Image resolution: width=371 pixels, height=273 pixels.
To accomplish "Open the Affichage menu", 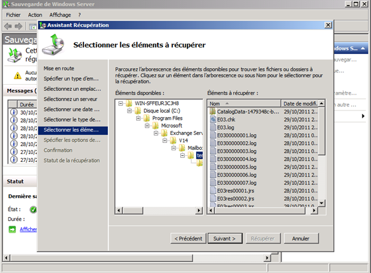I will [60, 15].
